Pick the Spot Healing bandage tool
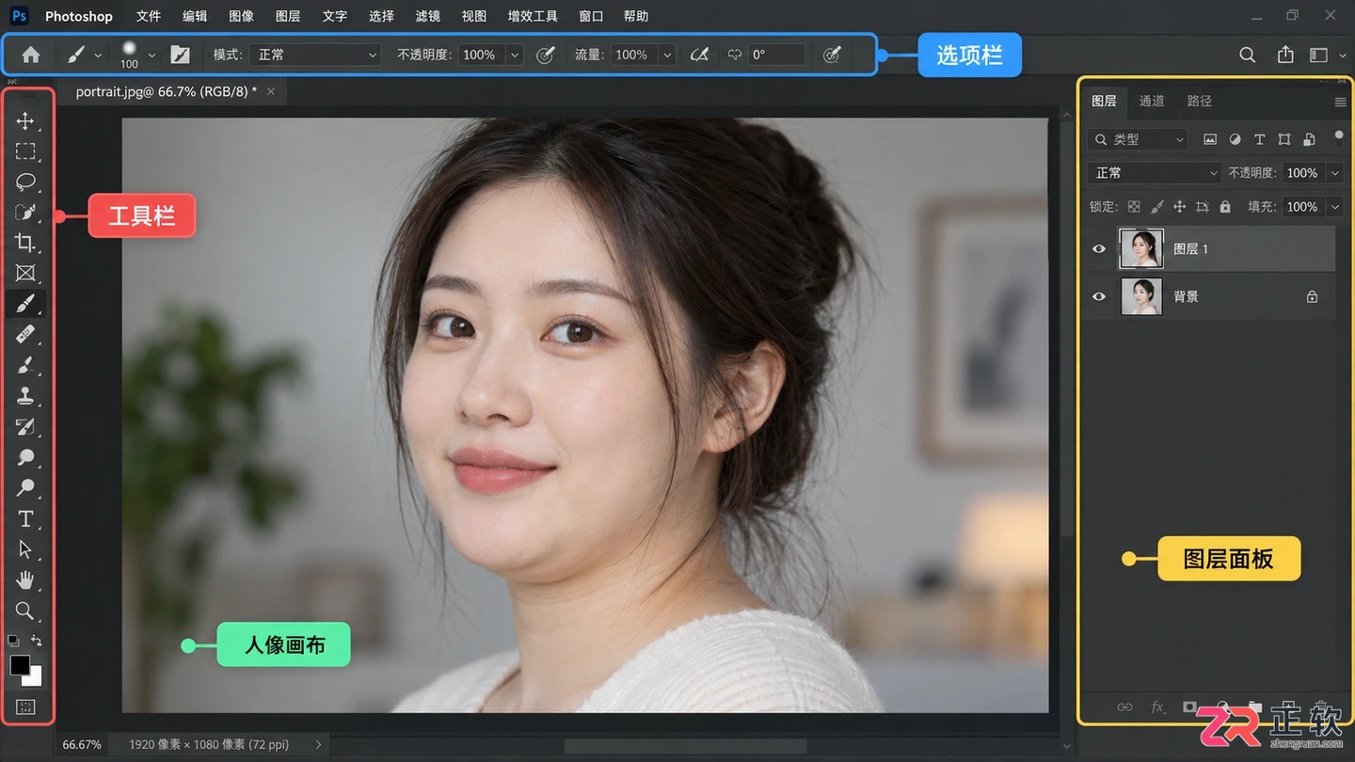 [x=25, y=334]
